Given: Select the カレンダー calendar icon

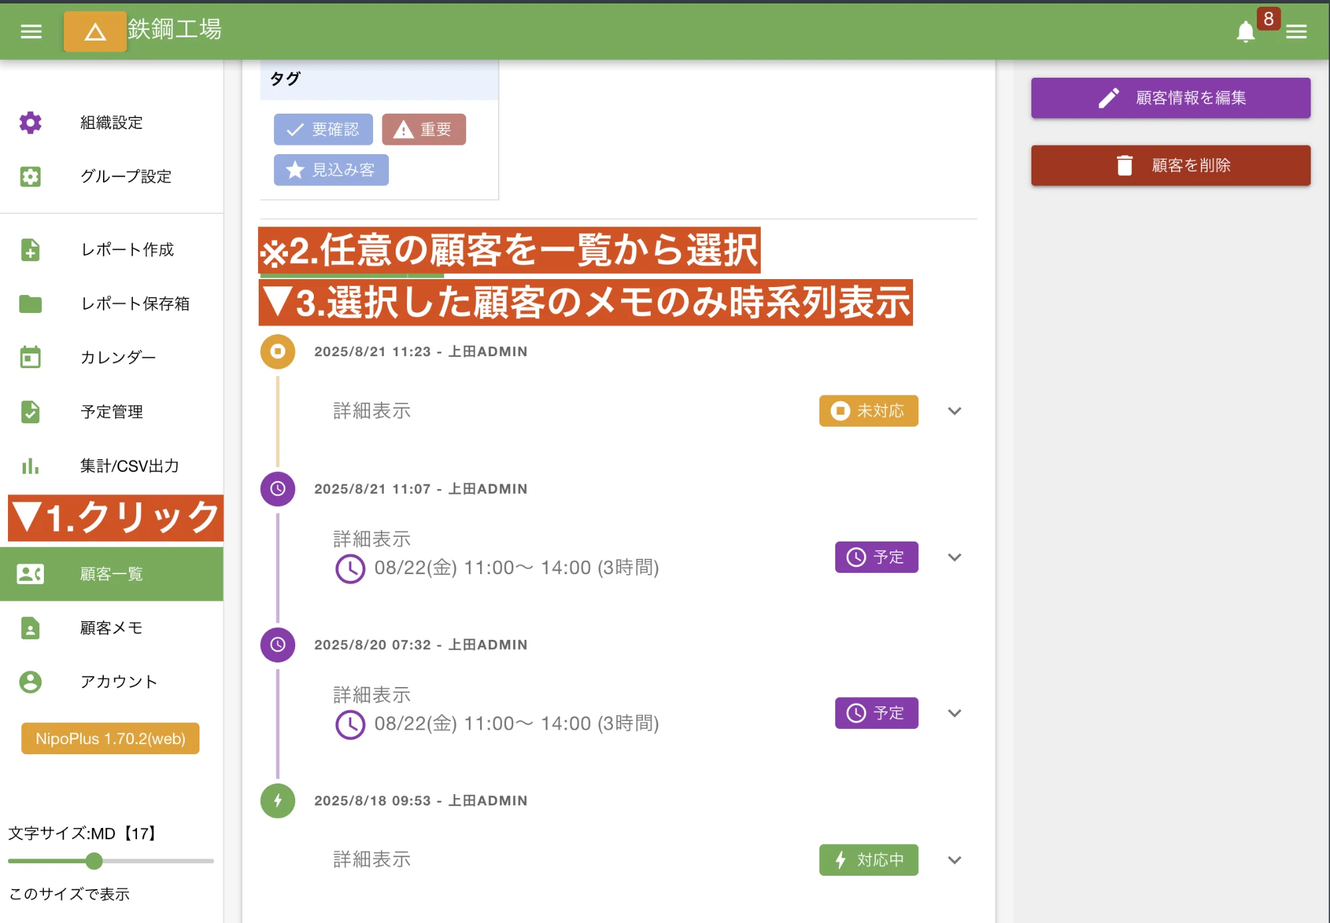Looking at the screenshot, I should (30, 357).
